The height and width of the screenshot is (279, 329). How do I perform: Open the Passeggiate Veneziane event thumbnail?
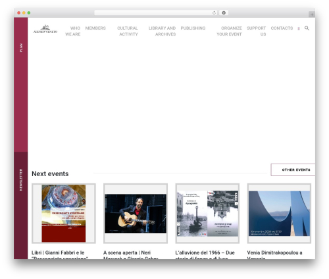click(64, 214)
